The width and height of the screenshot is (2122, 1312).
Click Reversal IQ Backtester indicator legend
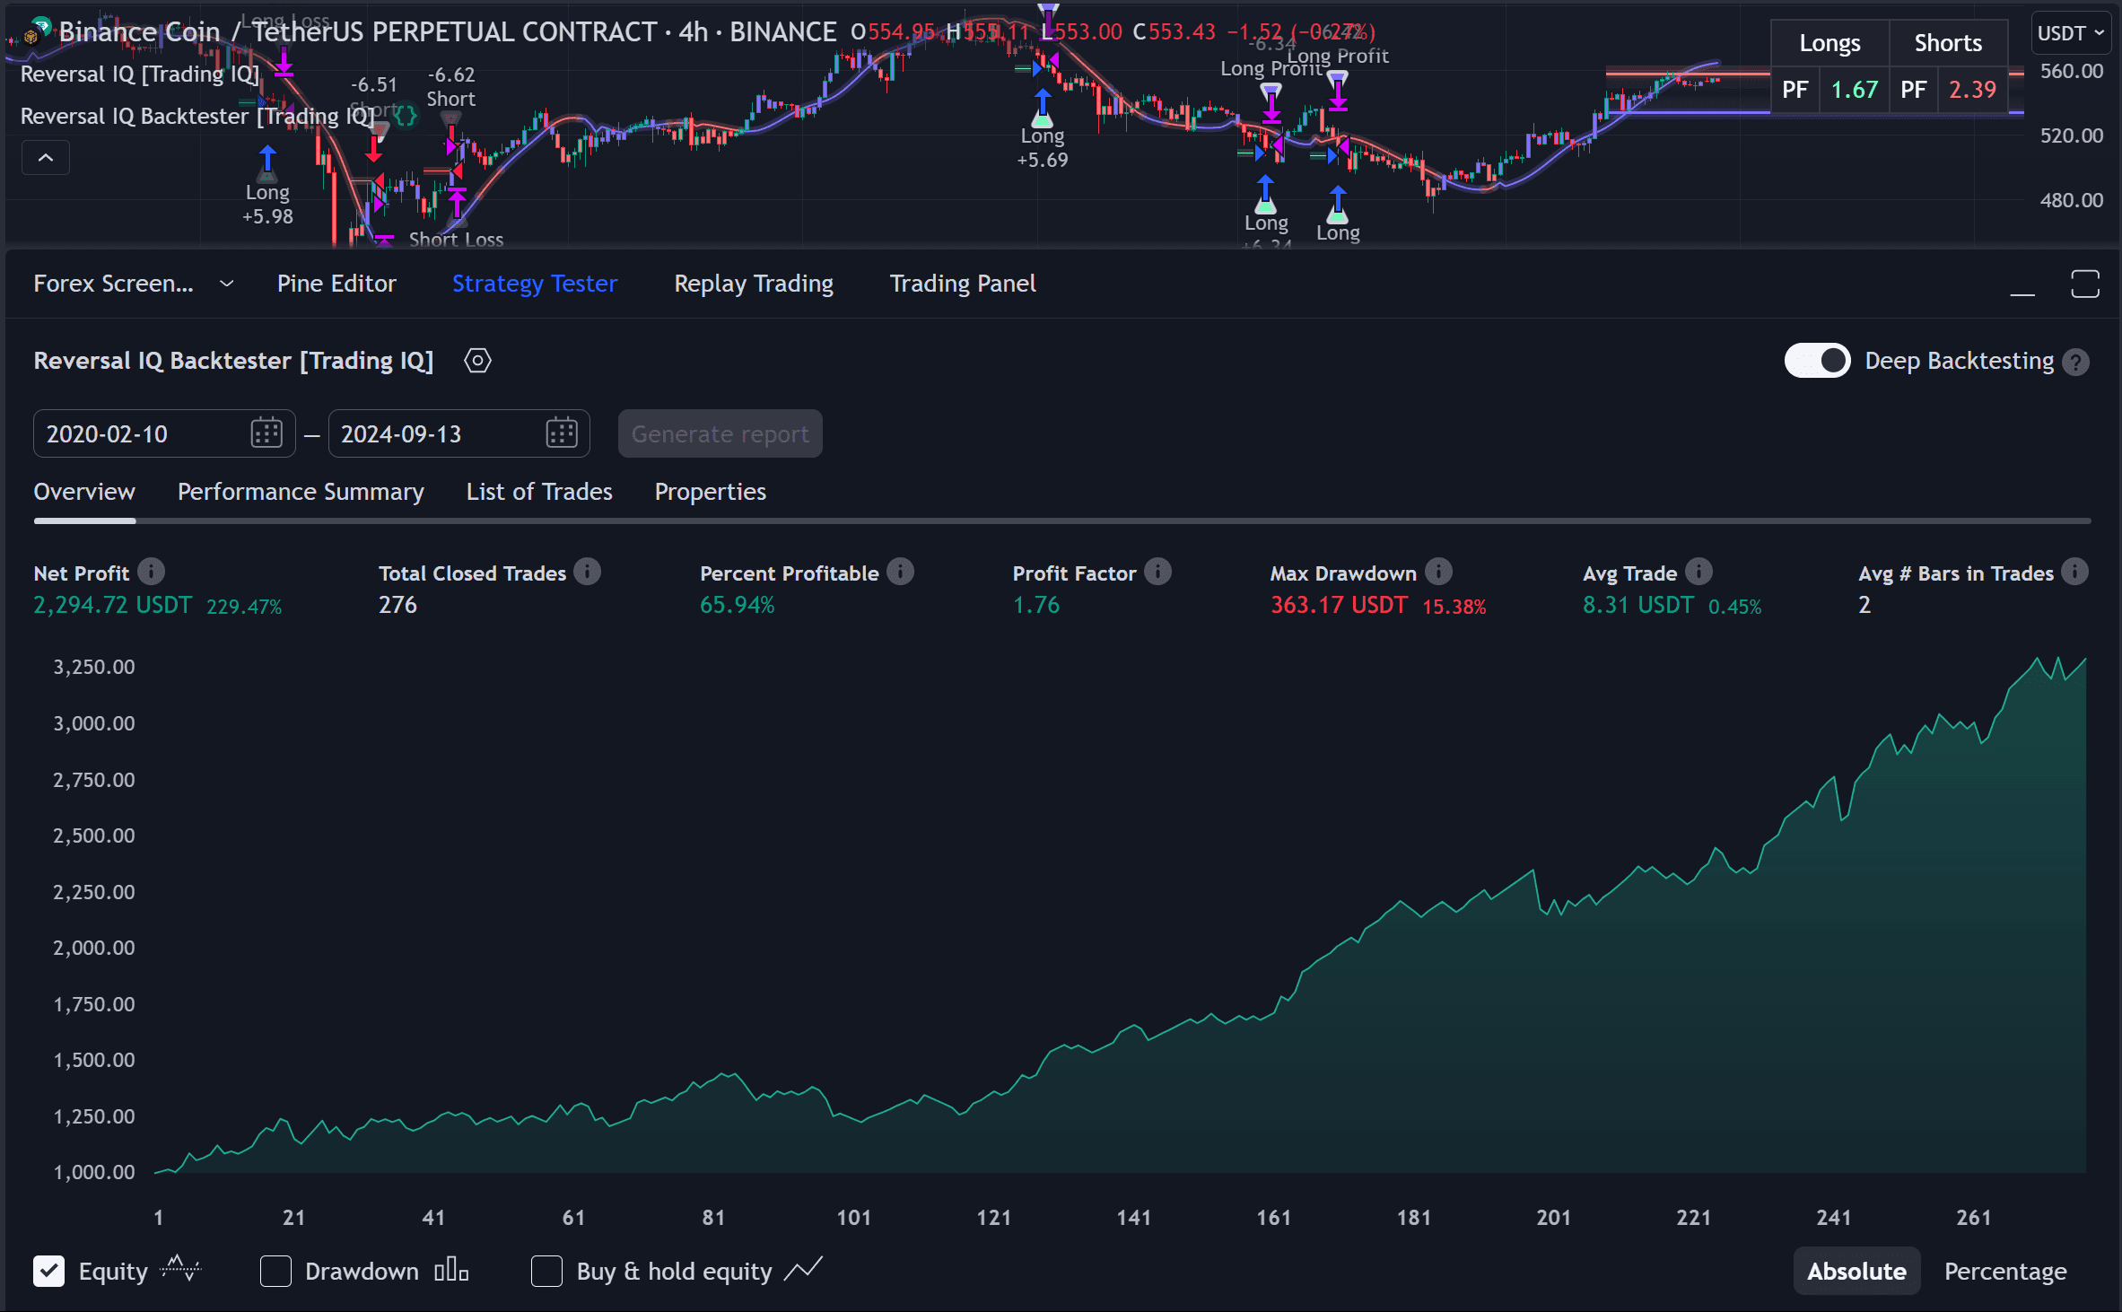[197, 116]
